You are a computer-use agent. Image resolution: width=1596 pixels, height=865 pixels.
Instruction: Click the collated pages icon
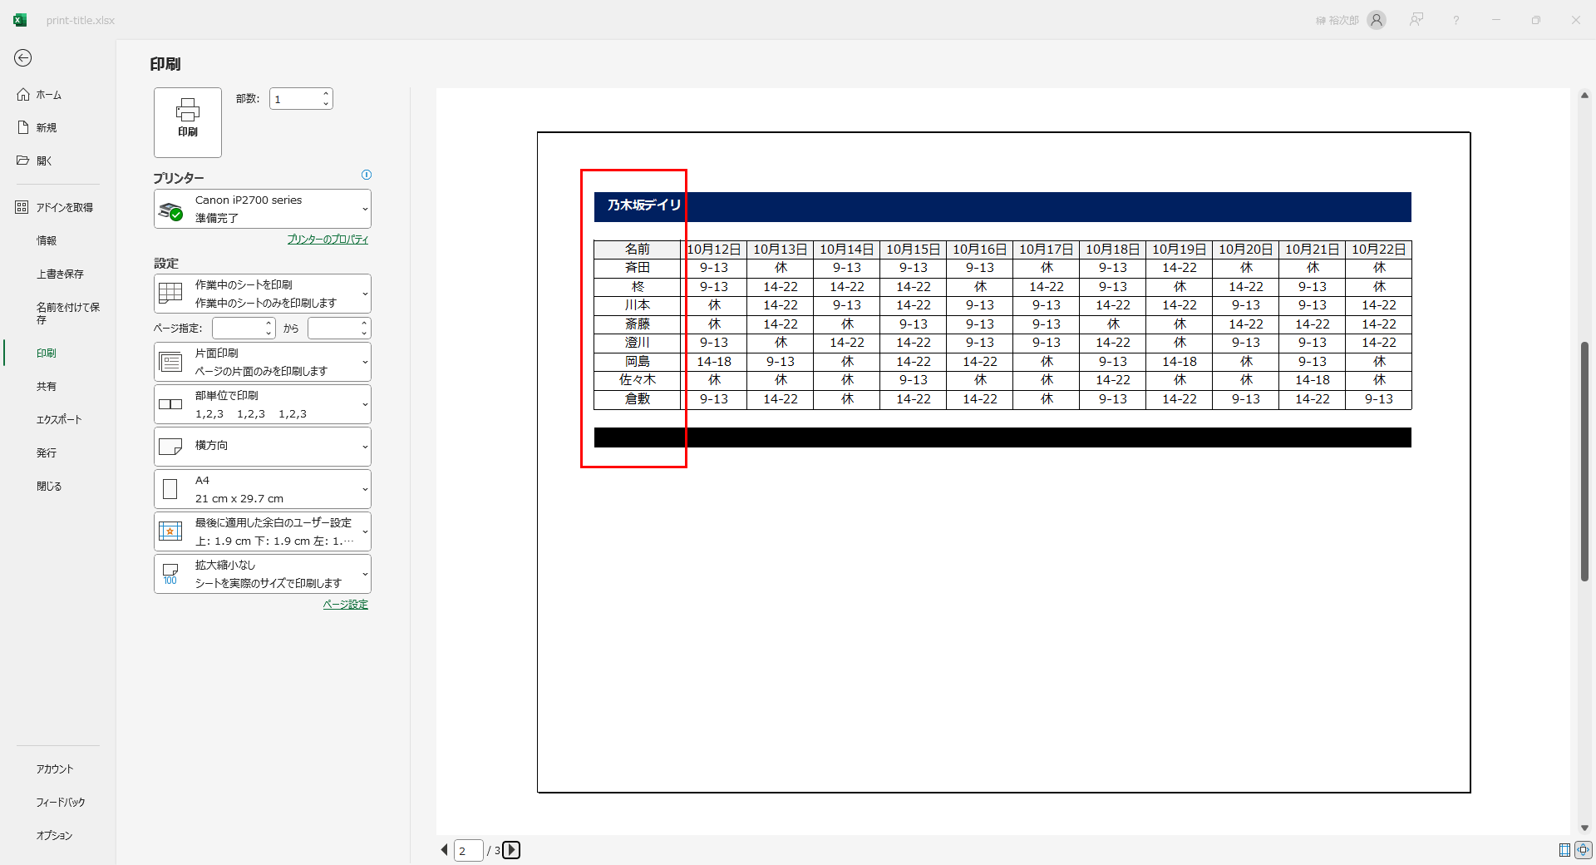[170, 404]
